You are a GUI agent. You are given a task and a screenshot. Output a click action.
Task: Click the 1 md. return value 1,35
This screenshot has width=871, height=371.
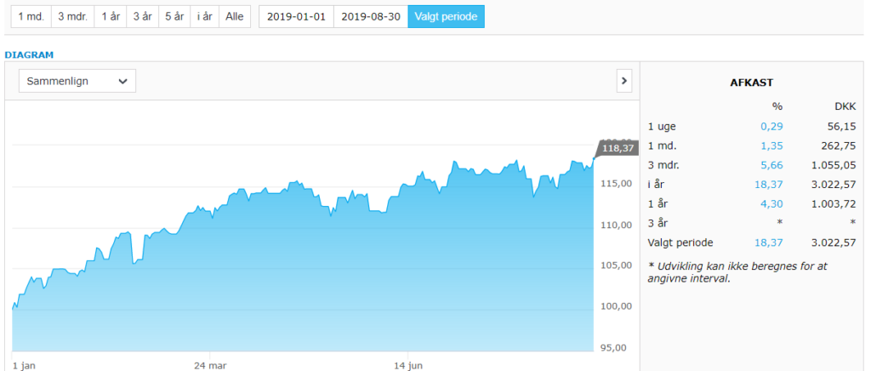771,146
